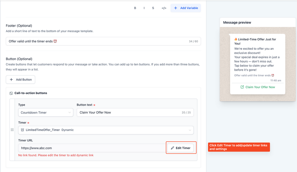Click the Add Variable button
Viewport: 297px width, 172px height.
tap(186, 8)
